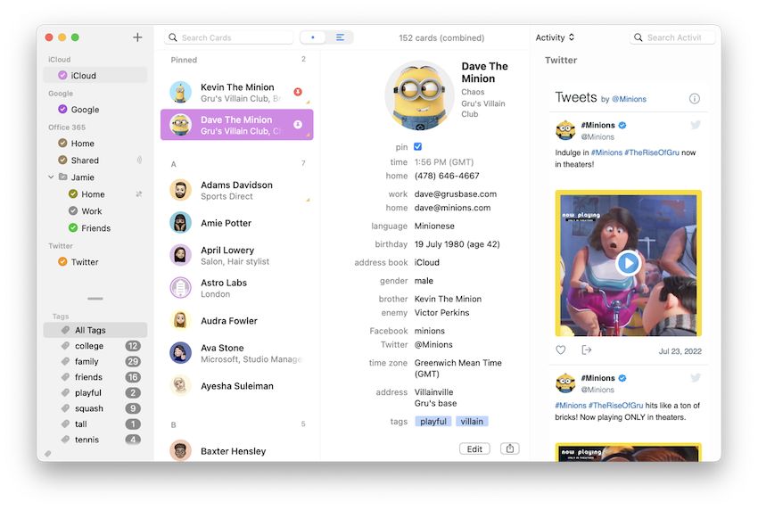Click the villain tag on card
758x510 pixels.
click(x=472, y=421)
